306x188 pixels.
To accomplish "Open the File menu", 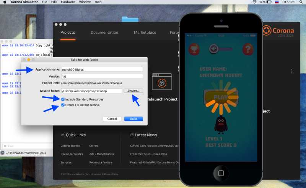I will [x=44, y=2].
